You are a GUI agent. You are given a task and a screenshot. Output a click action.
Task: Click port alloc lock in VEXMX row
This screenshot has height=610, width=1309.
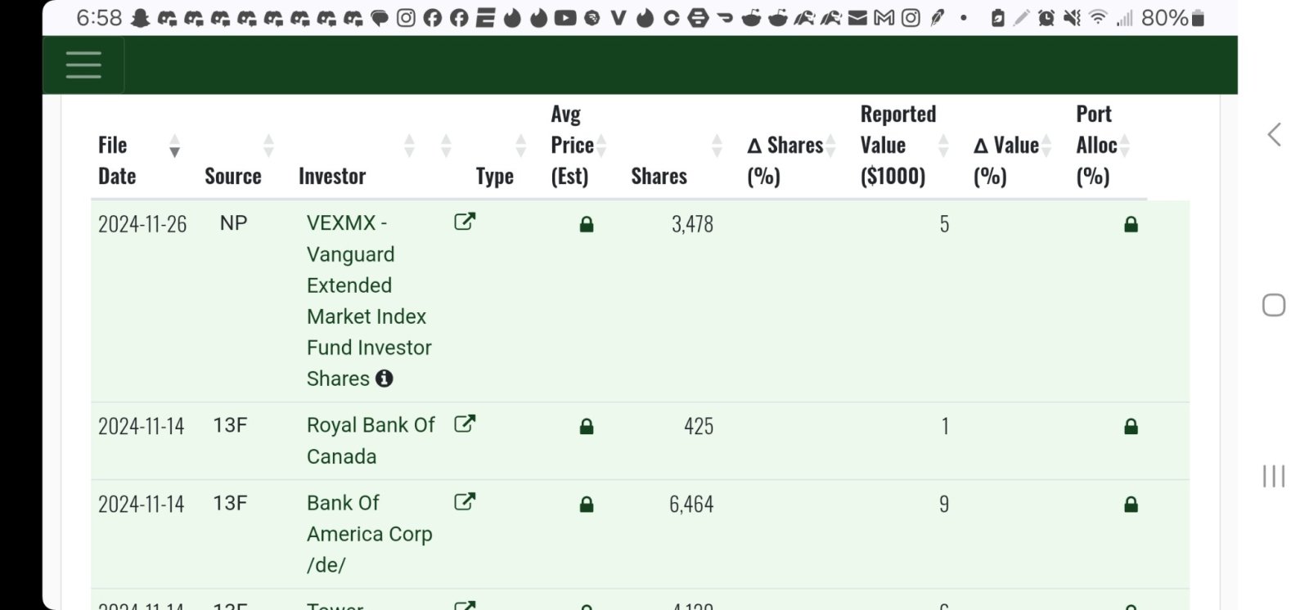pos(1131,224)
